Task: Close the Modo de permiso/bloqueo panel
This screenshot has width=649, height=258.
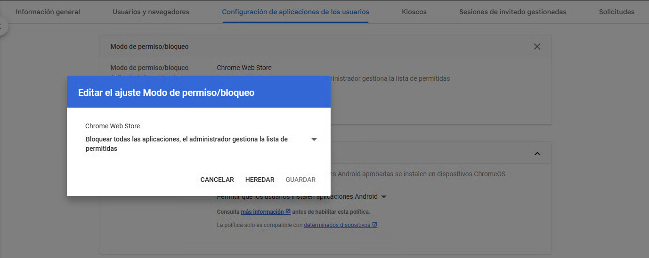Action: pos(537,47)
